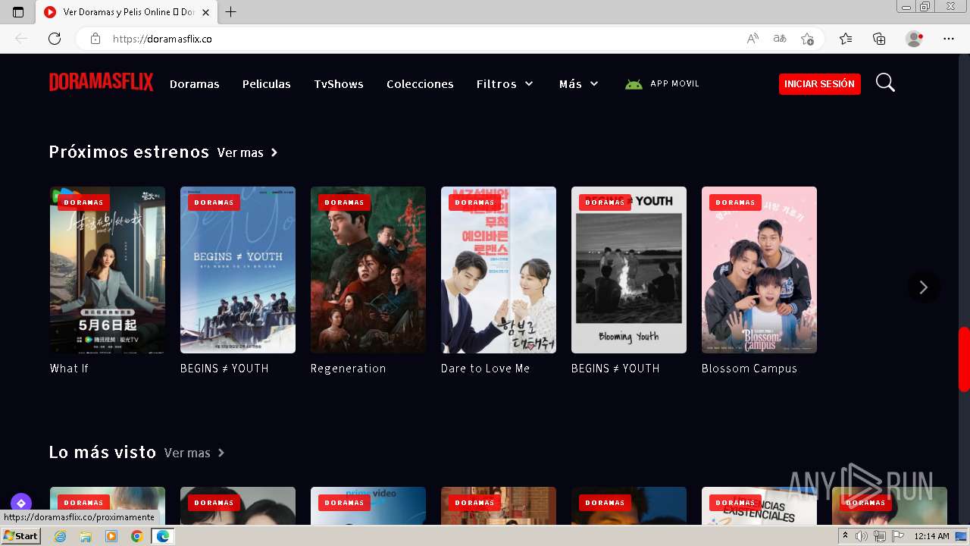Click the red page scrollbar thumb
The image size is (970, 546).
click(x=964, y=359)
